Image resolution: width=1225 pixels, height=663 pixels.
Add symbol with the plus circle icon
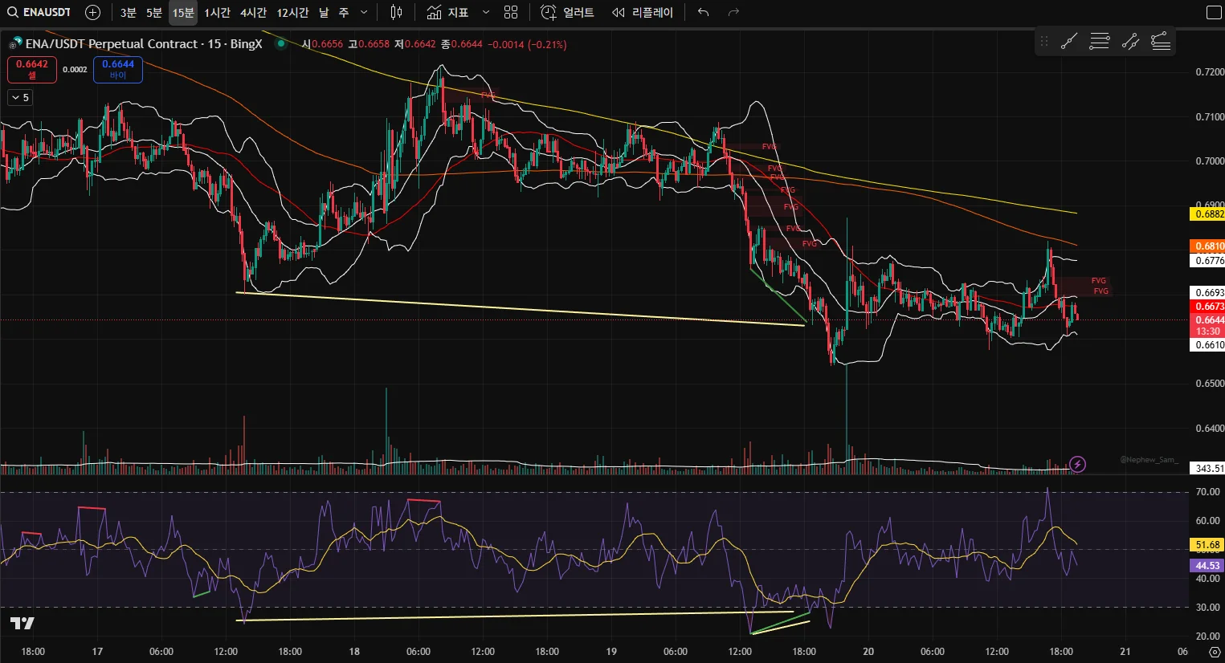(93, 12)
